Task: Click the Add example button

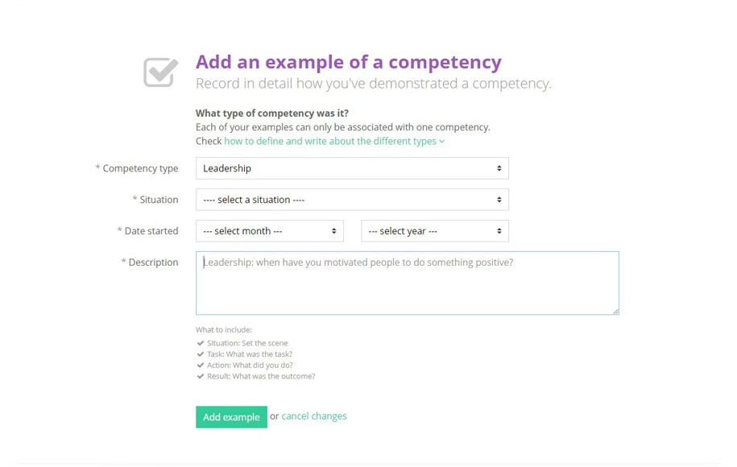Action: point(231,417)
